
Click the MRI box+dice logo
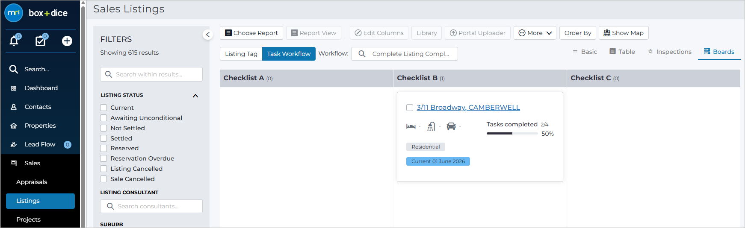tap(37, 13)
